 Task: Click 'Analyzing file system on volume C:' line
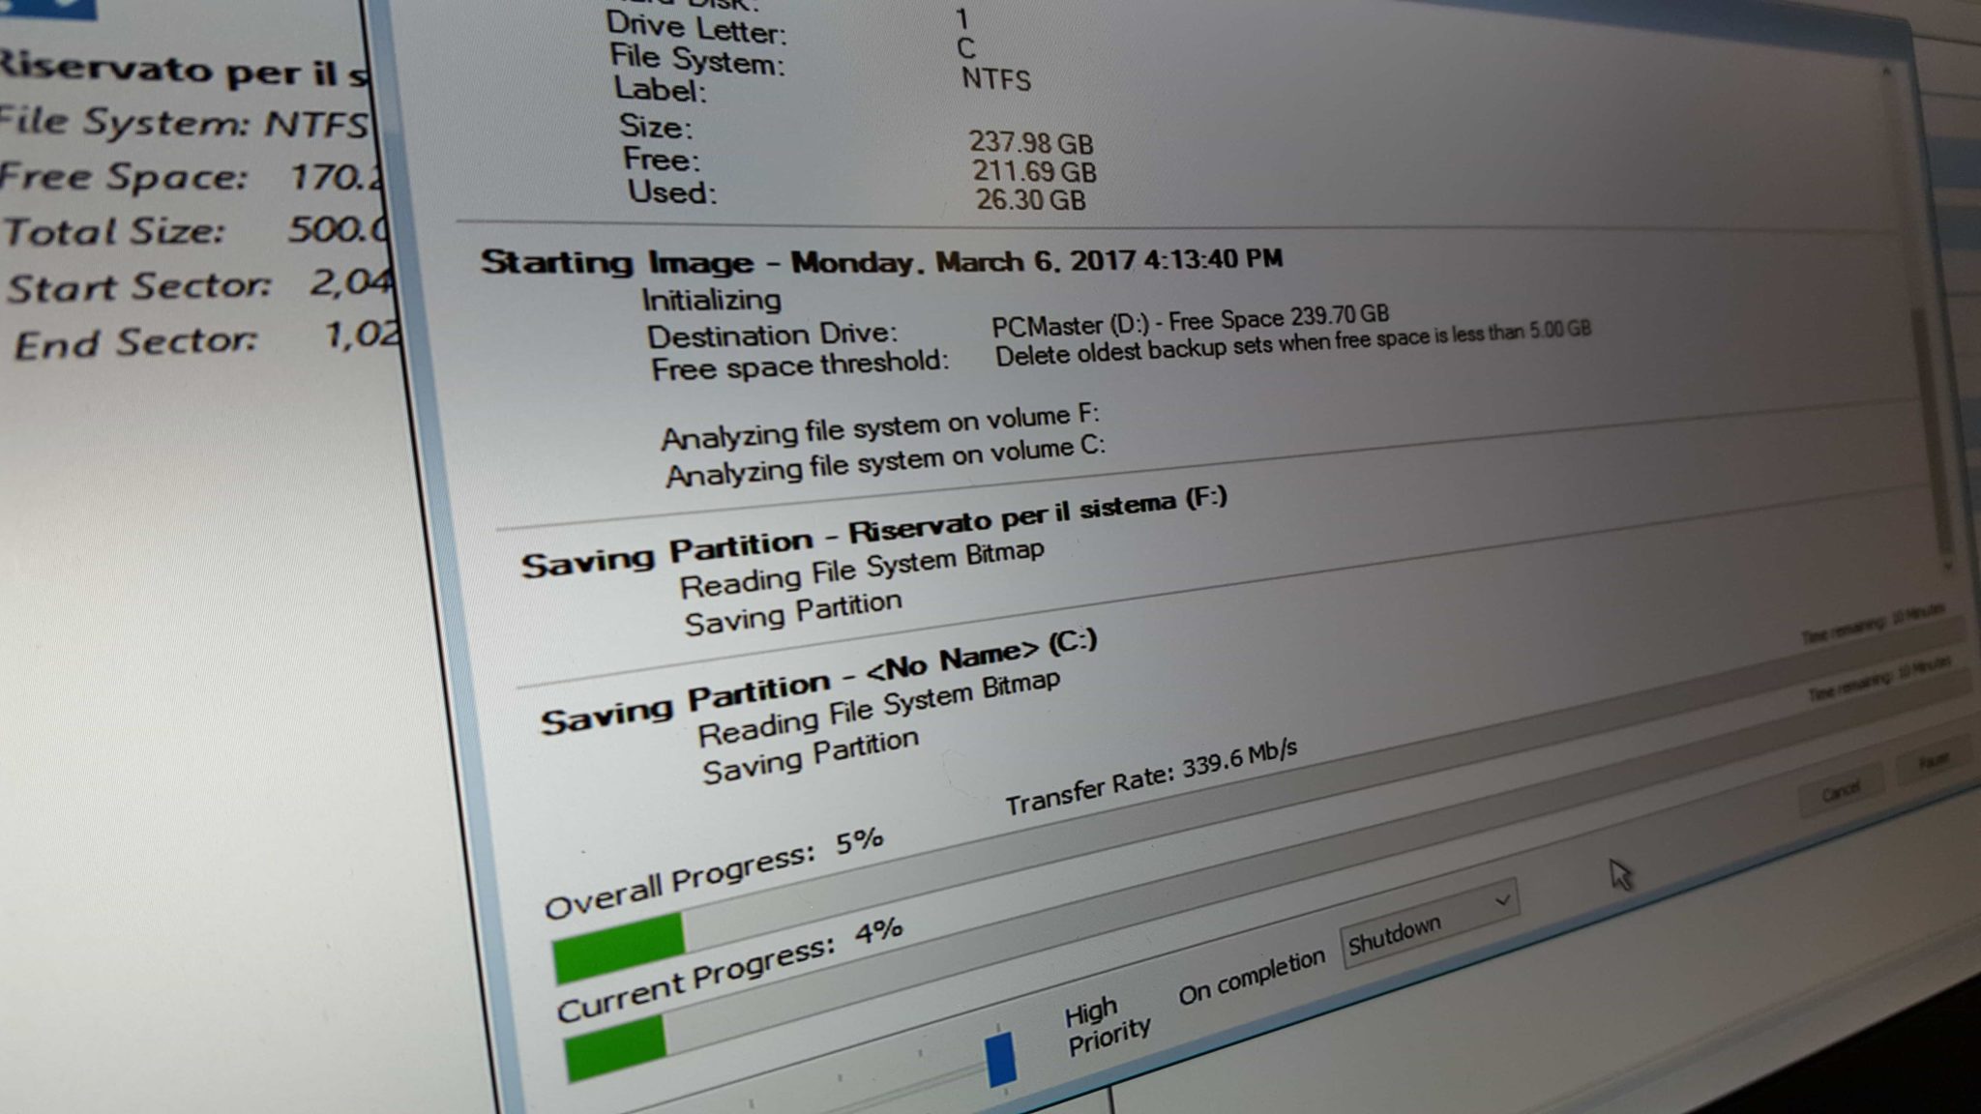tap(885, 462)
